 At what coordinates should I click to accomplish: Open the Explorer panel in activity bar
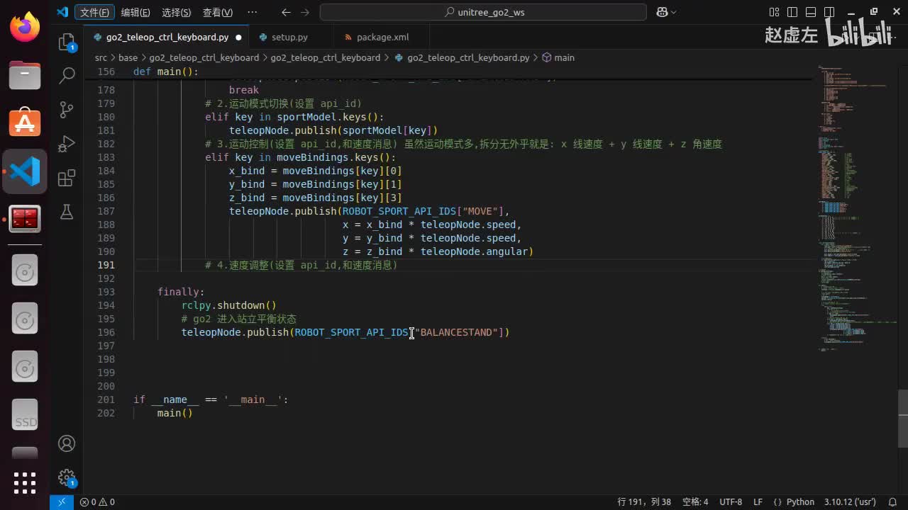(67, 42)
